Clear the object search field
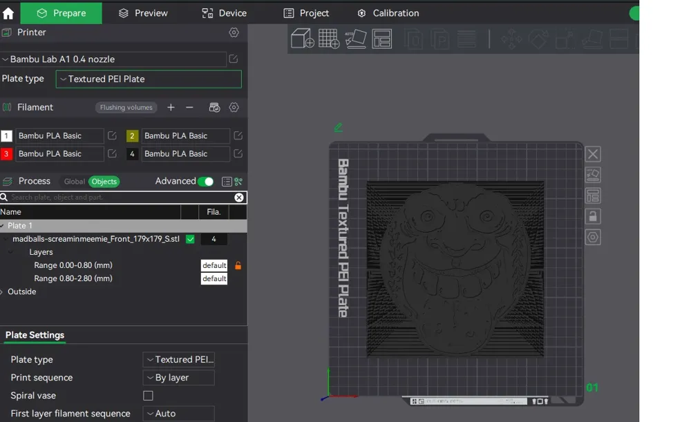The image size is (691, 422). 239,198
